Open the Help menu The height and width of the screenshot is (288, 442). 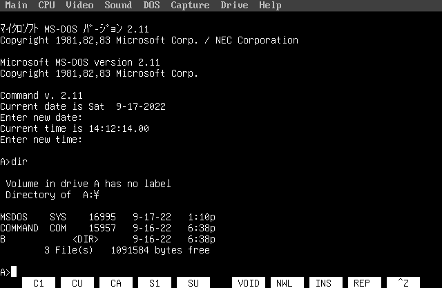(270, 5)
